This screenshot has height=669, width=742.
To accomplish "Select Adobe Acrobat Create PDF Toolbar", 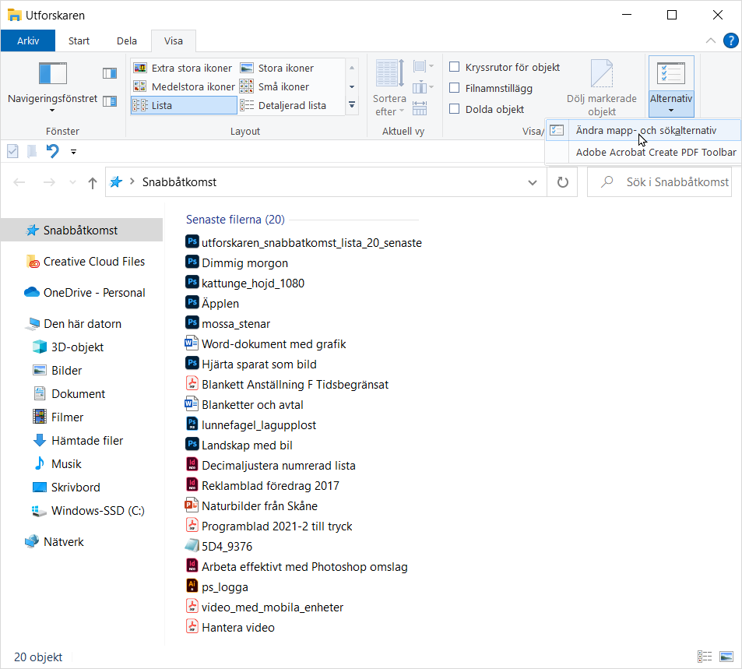I will (656, 153).
